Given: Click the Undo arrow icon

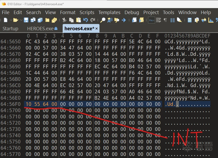Looking at the screenshot, I should click(86, 20).
